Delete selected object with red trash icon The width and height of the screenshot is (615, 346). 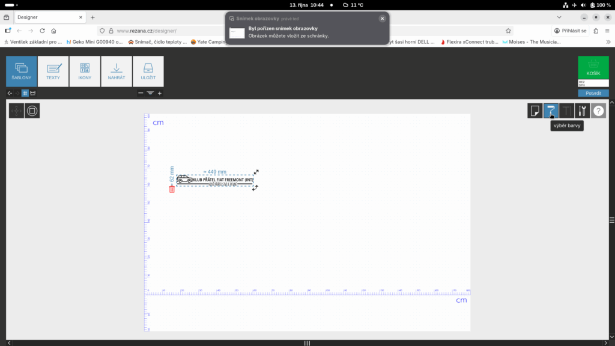(x=172, y=189)
